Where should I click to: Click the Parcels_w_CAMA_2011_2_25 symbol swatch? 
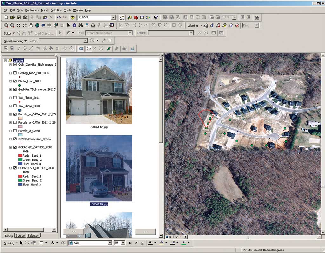click(20, 118)
